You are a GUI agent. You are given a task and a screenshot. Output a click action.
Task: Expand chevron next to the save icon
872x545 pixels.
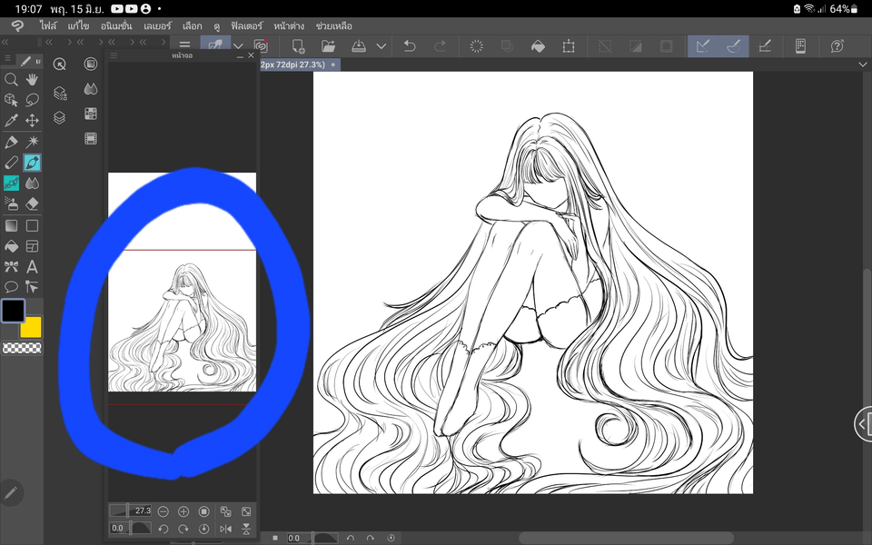381,46
